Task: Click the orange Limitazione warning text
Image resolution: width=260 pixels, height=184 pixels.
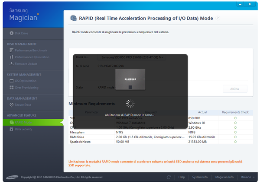Action: (156, 163)
